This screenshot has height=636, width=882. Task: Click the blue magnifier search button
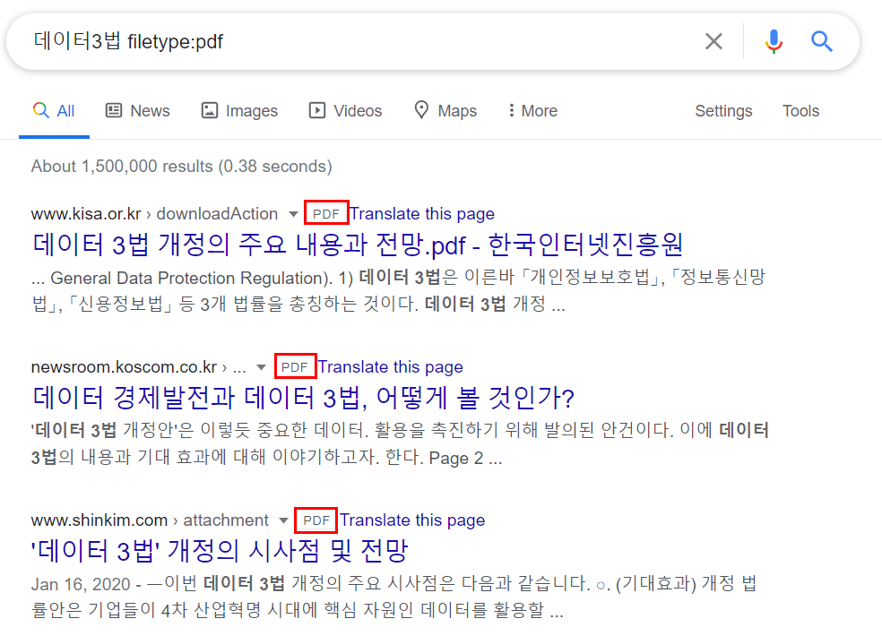pos(821,41)
